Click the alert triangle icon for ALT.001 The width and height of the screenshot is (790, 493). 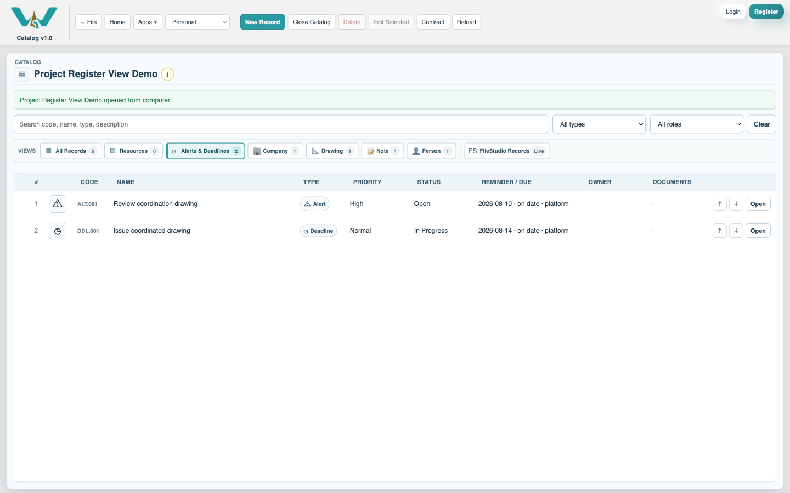[x=58, y=204]
